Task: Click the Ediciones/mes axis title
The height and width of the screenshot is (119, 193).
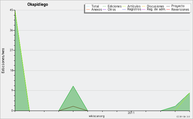Action: pyautogui.click(x=3, y=61)
